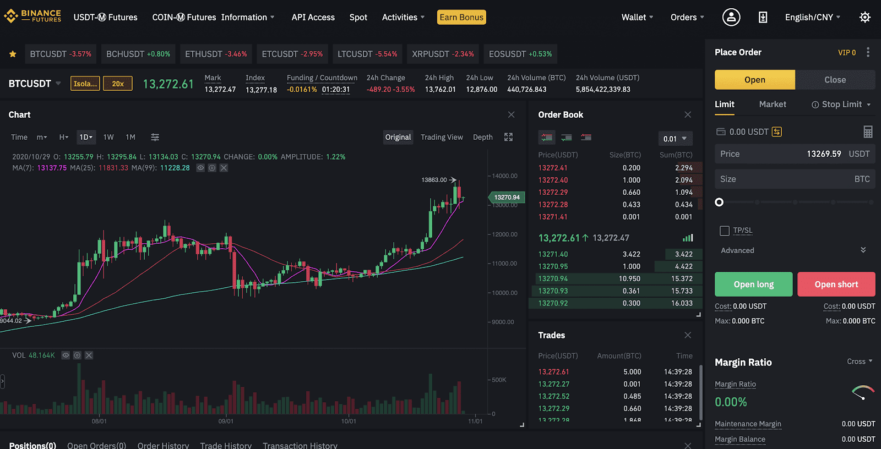881x449 pixels.
Task: Open the Orders dropdown
Action: click(687, 17)
